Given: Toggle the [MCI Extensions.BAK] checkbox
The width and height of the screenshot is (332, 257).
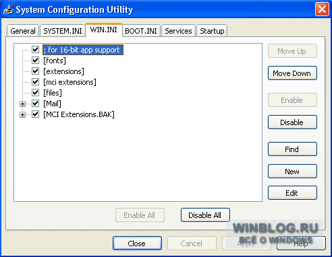Looking at the screenshot, I should (35, 114).
